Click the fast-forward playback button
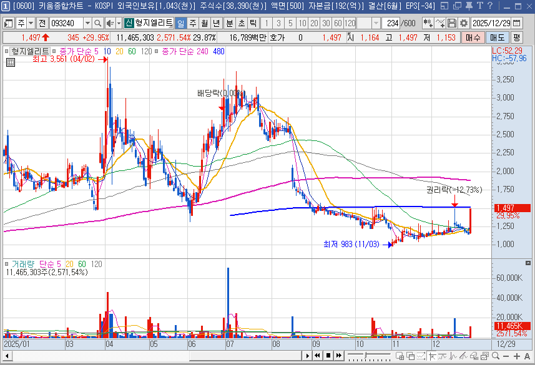The width and height of the screenshot is (535, 365). pos(338,356)
